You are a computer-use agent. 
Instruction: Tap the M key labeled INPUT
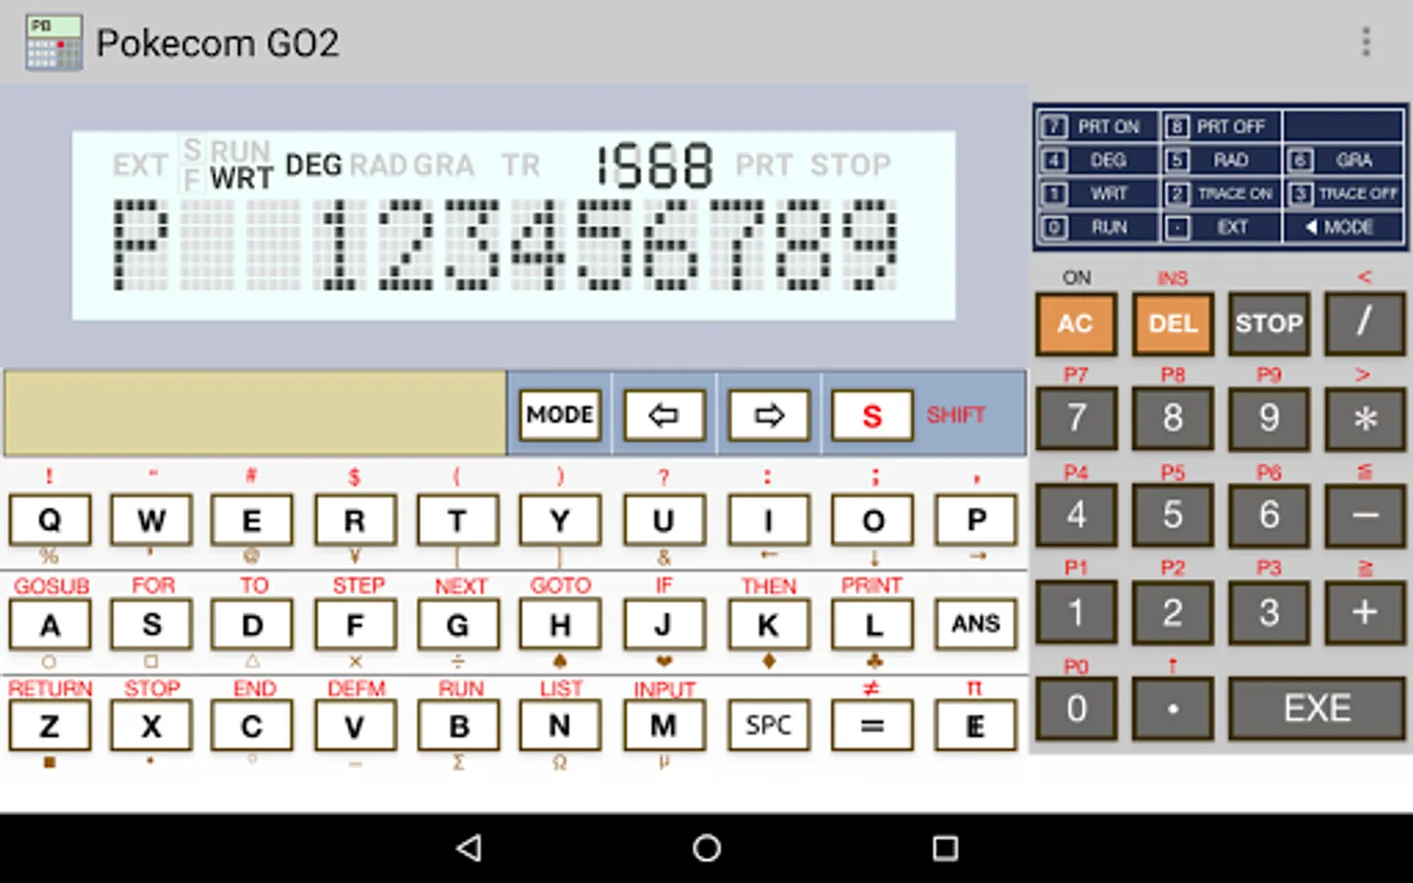click(x=664, y=726)
